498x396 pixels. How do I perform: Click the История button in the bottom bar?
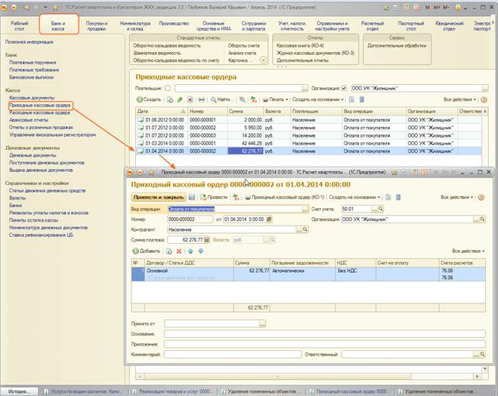[19, 391]
